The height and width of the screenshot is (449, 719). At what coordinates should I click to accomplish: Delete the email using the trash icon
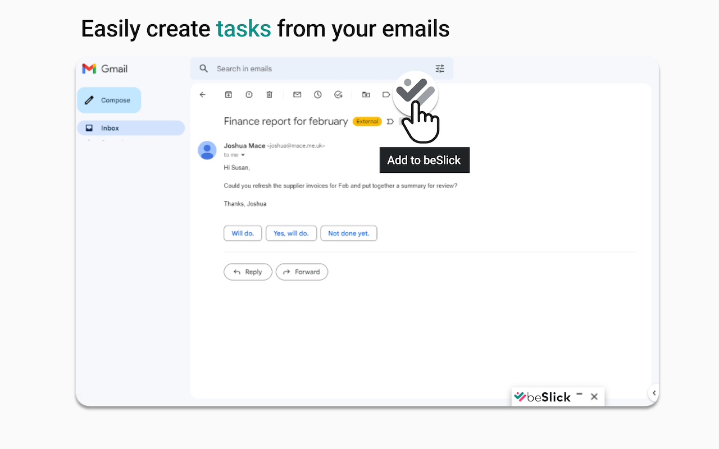click(269, 94)
